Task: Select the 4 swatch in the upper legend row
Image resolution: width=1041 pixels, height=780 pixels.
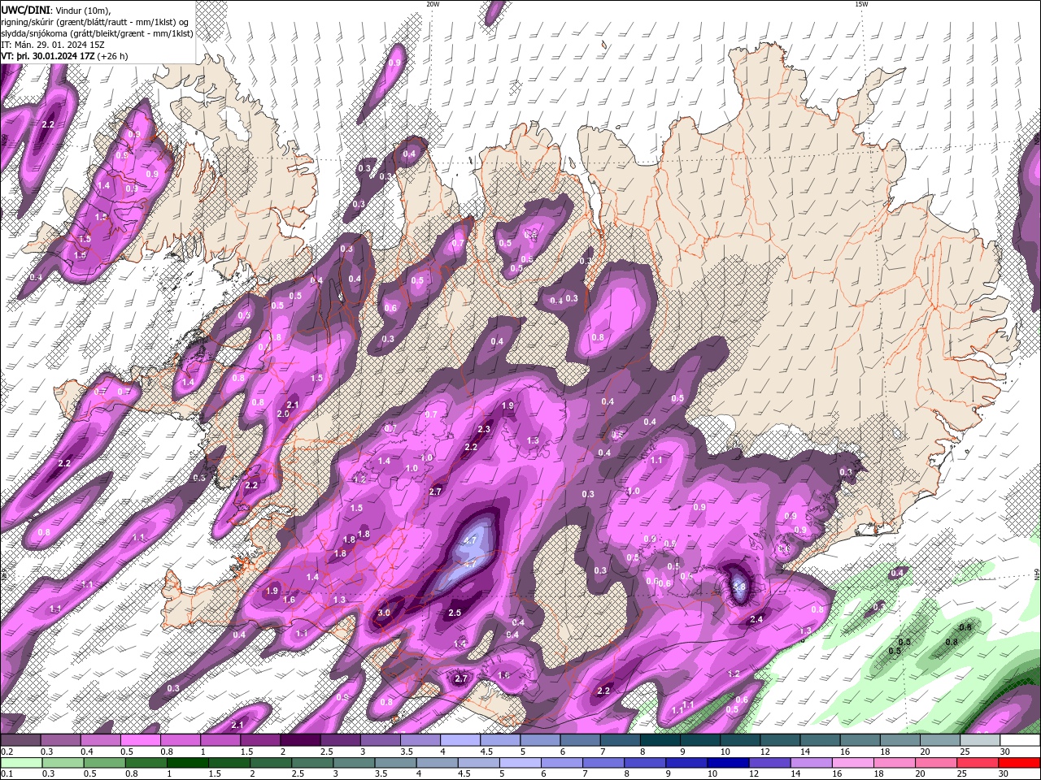Action: (460, 740)
